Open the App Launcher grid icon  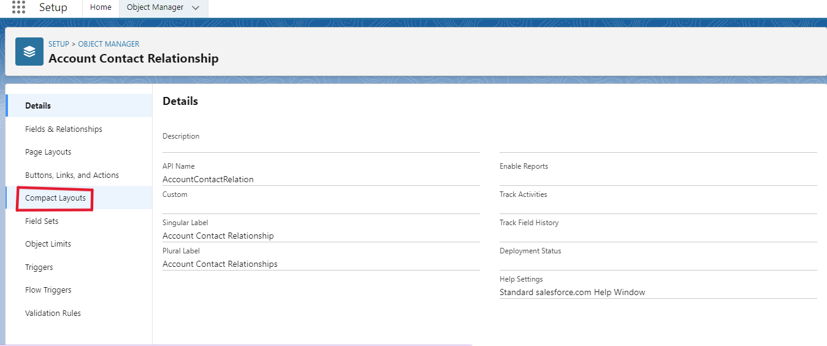point(18,7)
